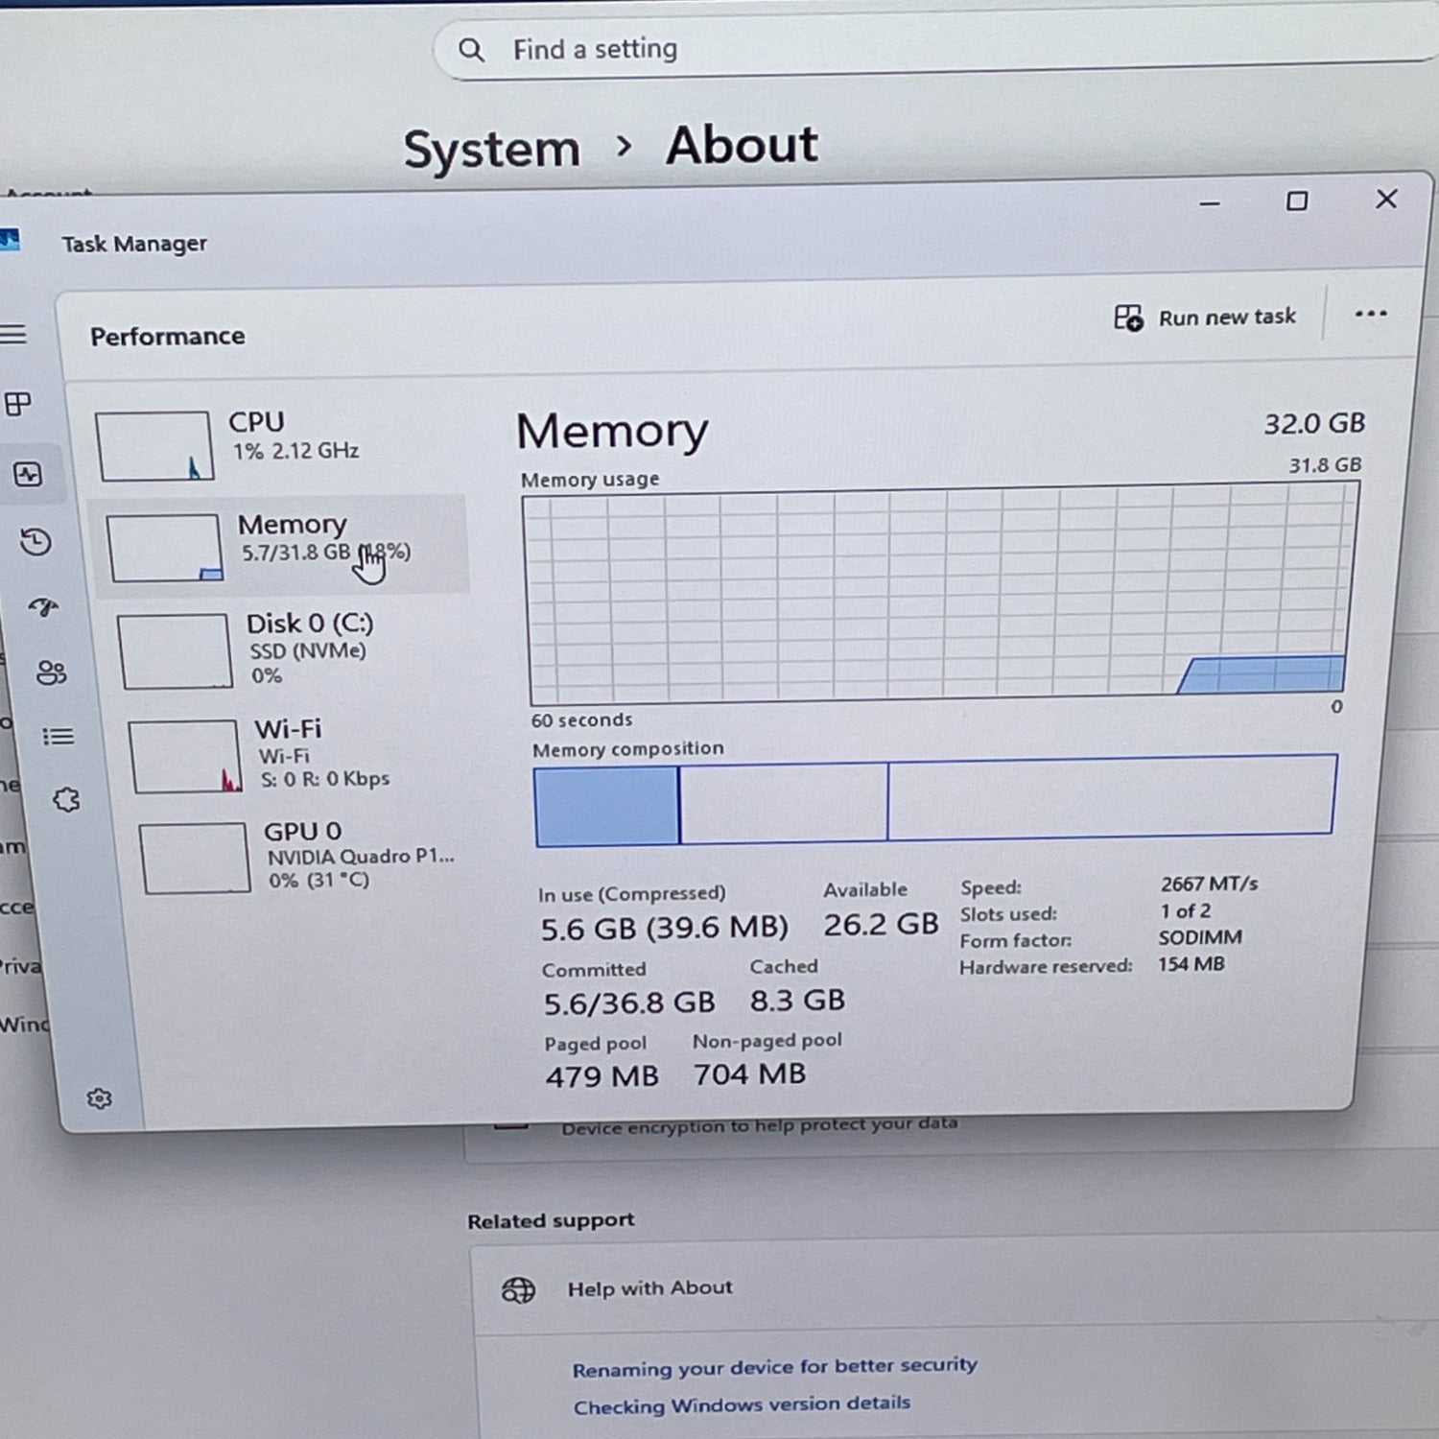
Task: Open the Processes page icon in sidebar
Action: (18, 404)
